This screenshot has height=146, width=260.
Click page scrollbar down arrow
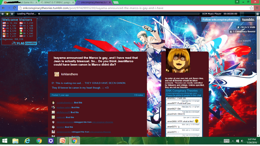258,135
